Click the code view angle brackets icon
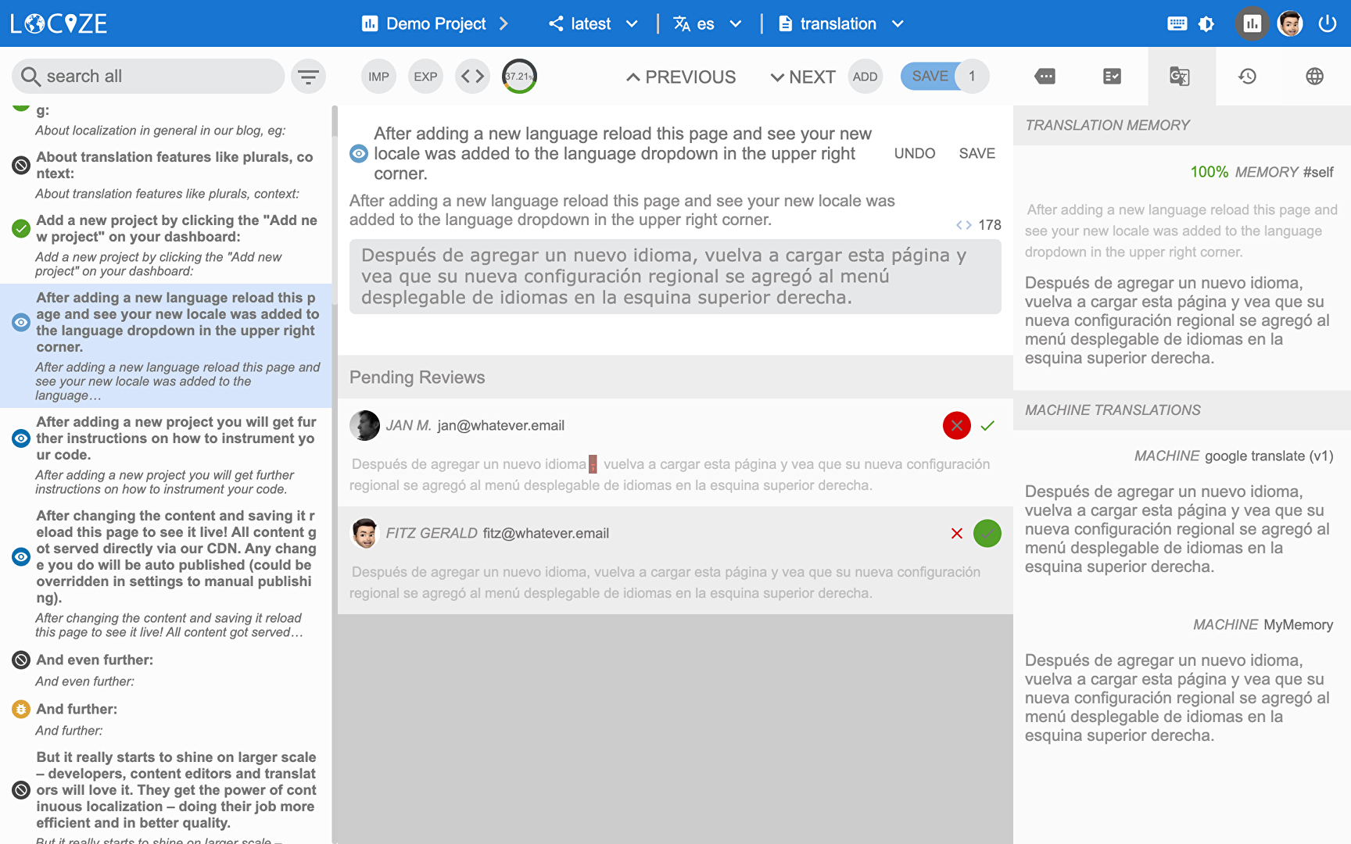This screenshot has height=844, width=1351. 472,77
